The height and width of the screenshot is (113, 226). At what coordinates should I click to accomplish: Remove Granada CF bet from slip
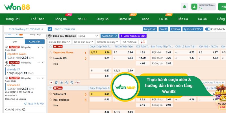click(43, 78)
